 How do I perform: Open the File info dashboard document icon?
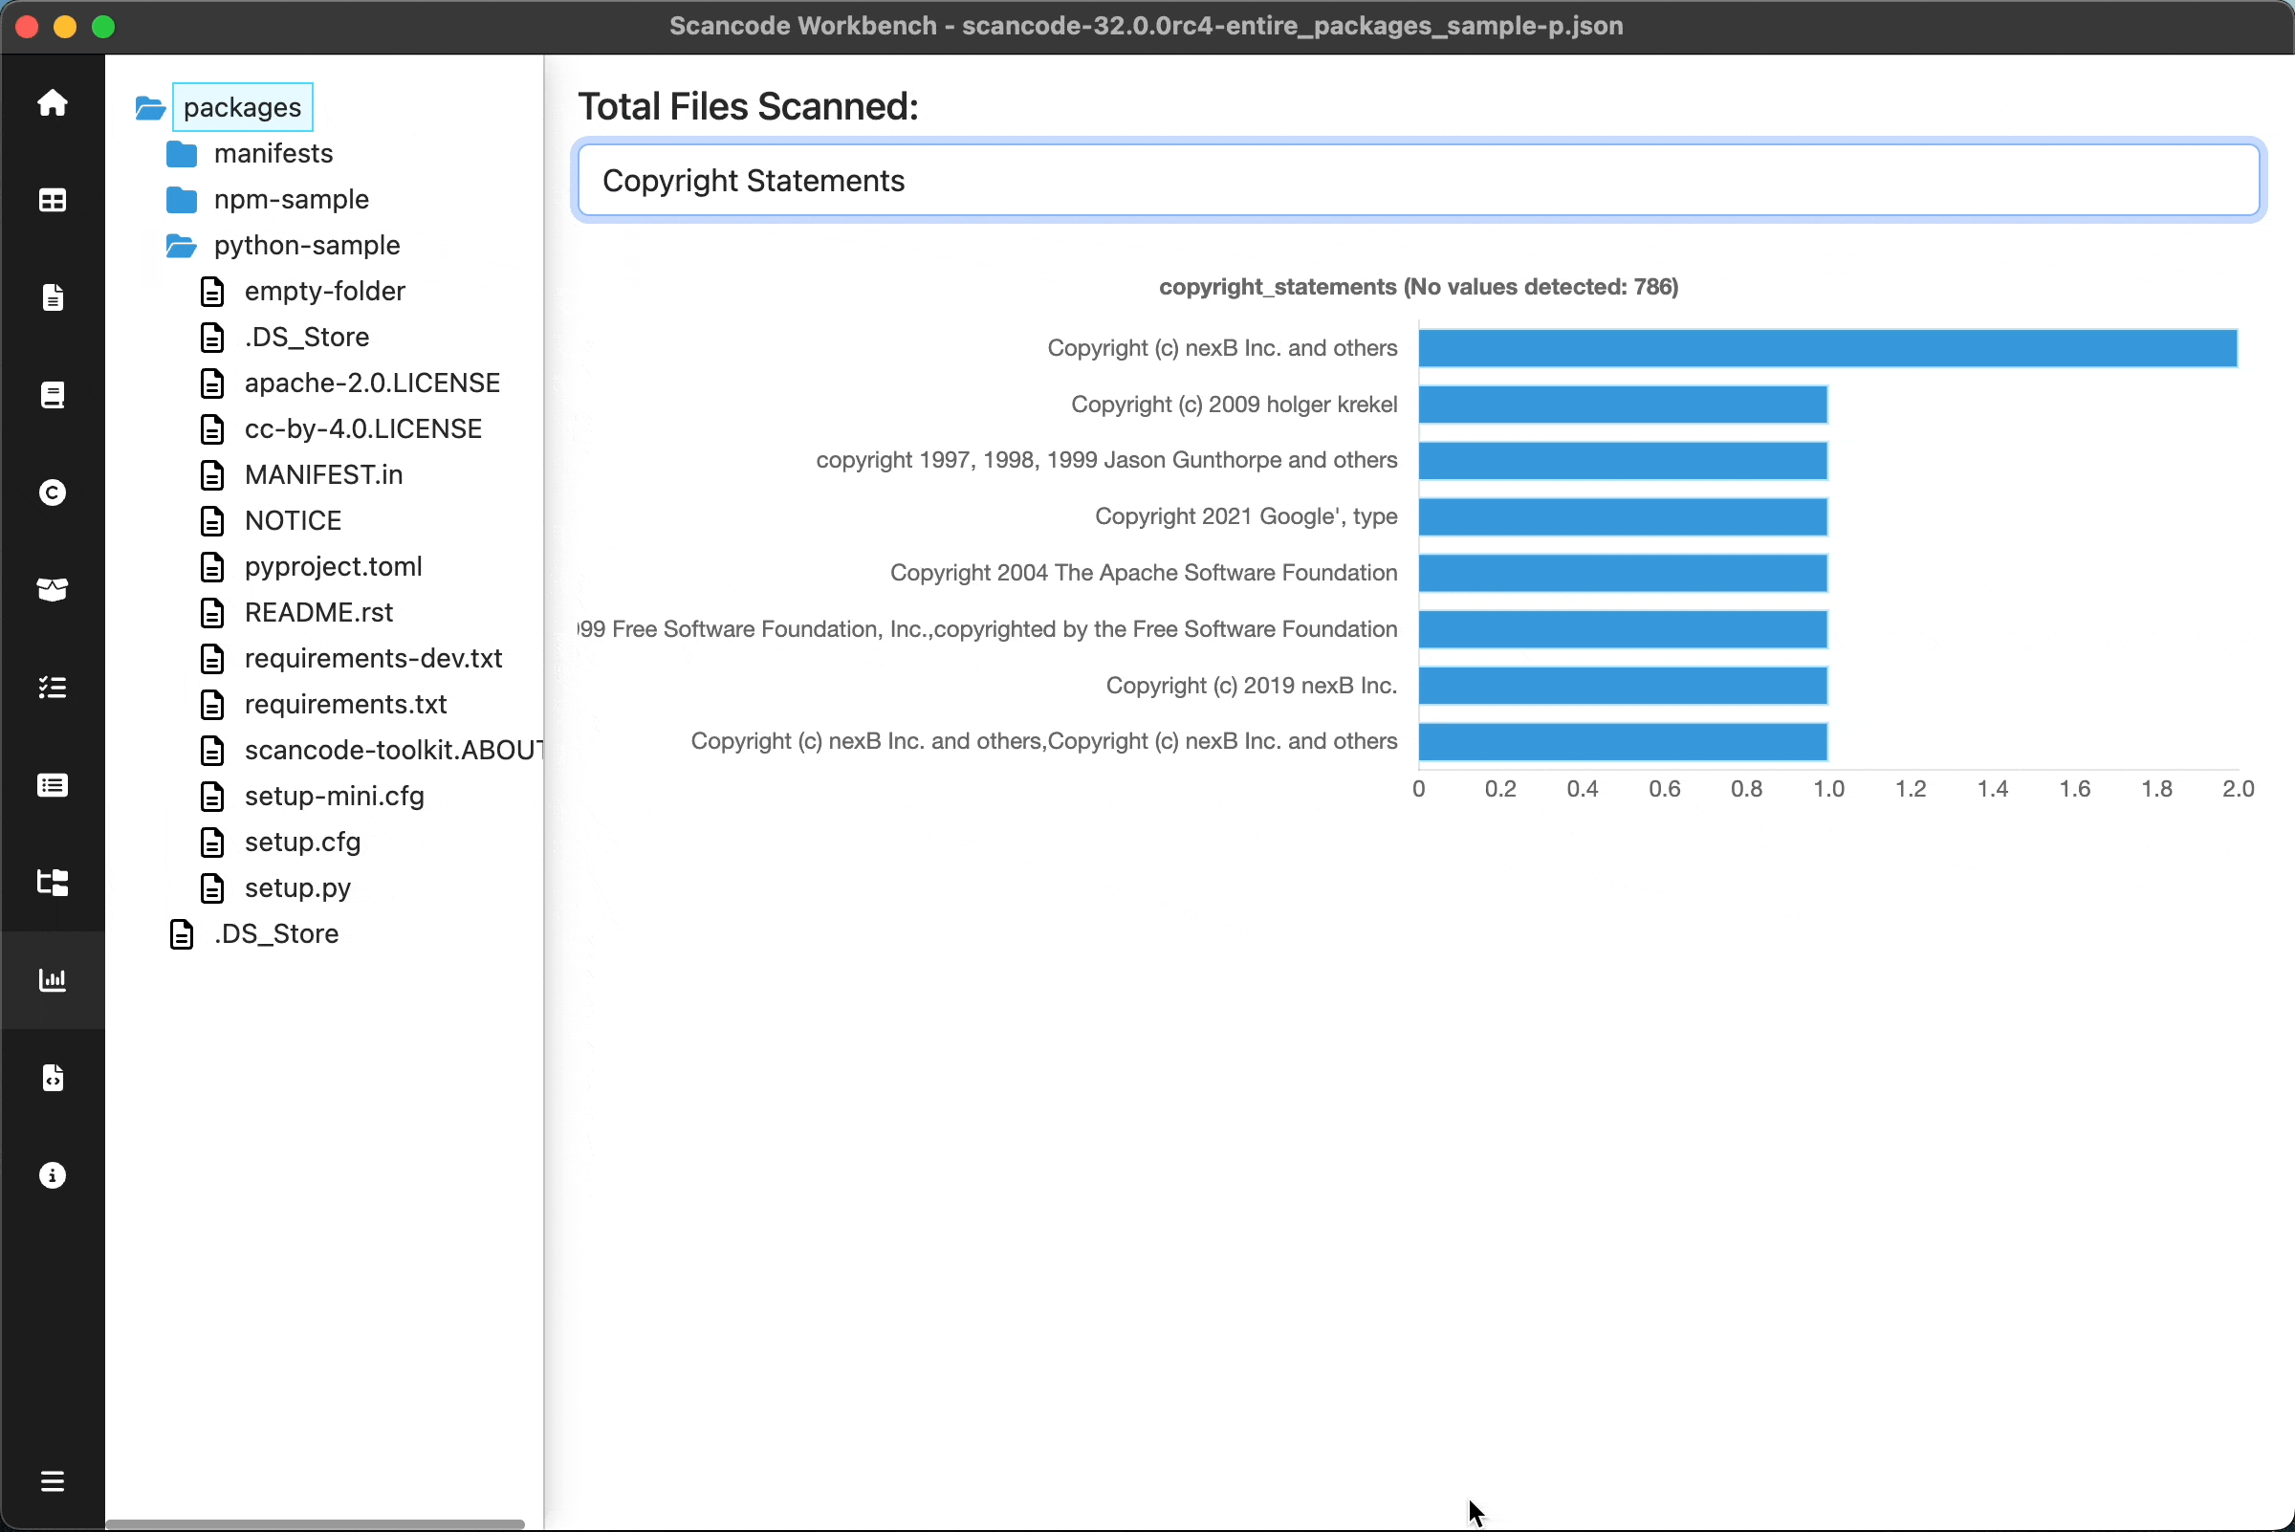[x=53, y=298]
